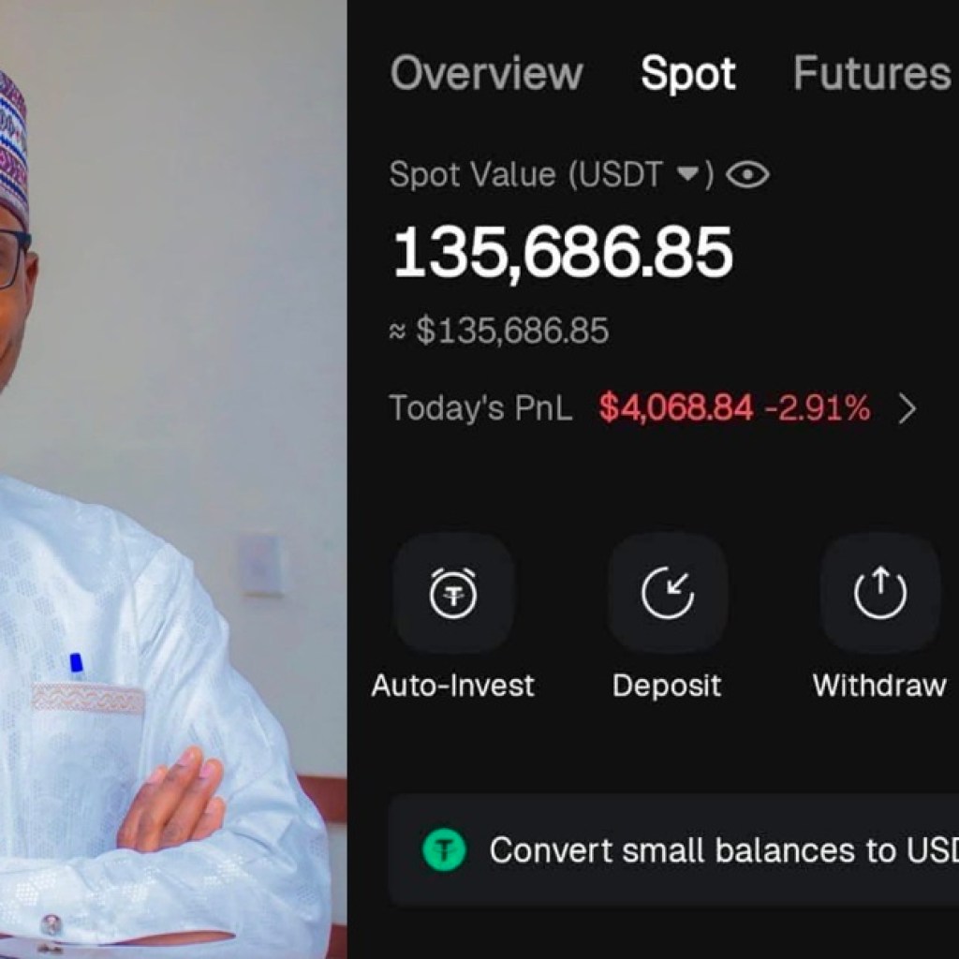Click the Today's PnL label
The width and height of the screenshot is (959, 959).
tap(480, 408)
